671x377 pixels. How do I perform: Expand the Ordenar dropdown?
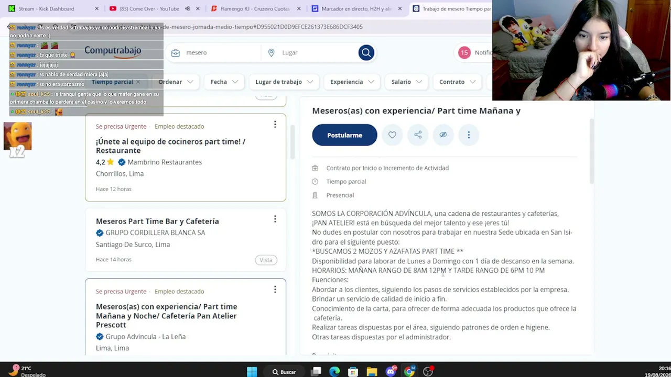[x=176, y=82]
